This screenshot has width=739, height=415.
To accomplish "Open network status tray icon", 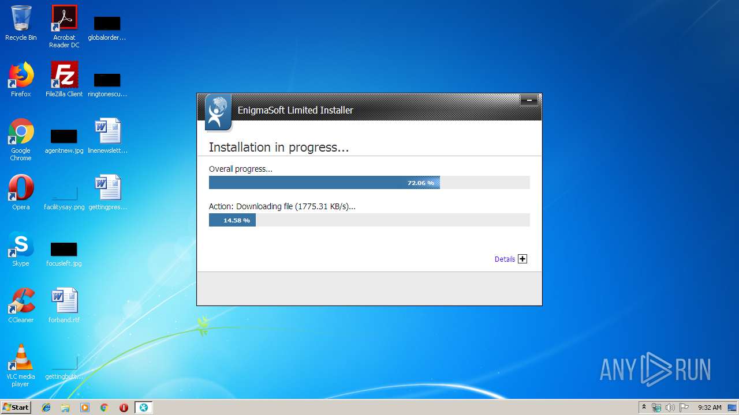I will (656, 408).
